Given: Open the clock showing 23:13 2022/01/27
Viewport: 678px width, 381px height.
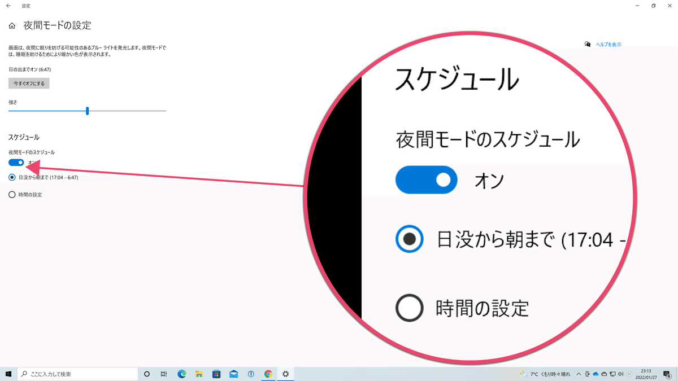Looking at the screenshot, I should (x=645, y=374).
